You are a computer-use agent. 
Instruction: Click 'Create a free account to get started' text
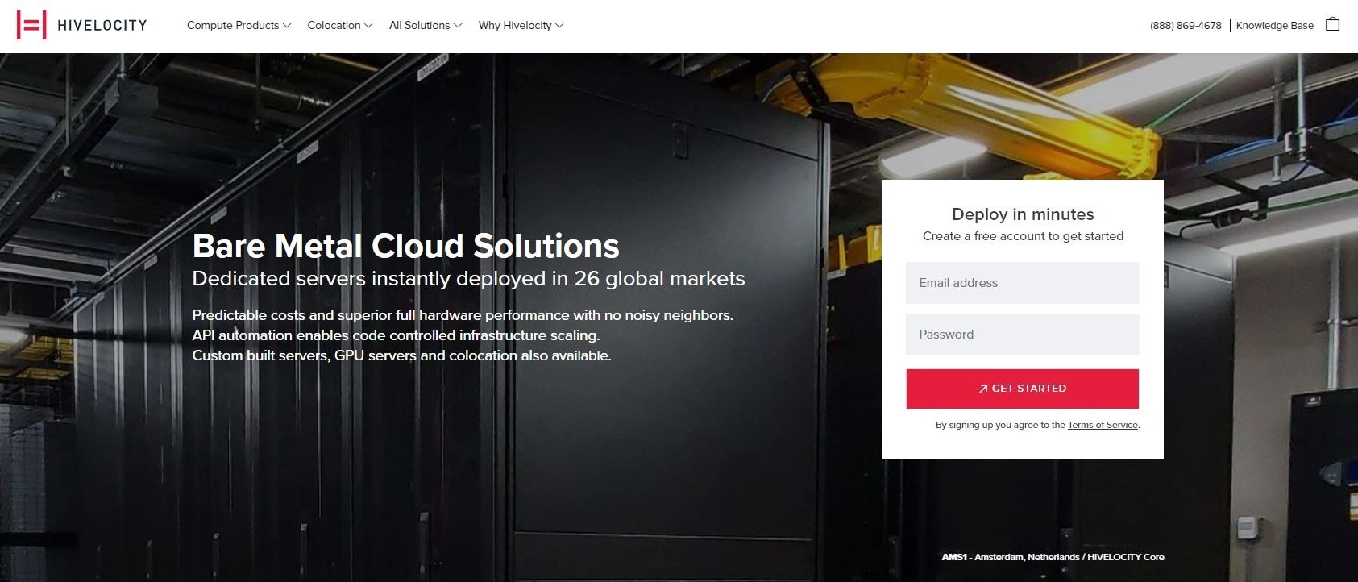click(x=1023, y=236)
